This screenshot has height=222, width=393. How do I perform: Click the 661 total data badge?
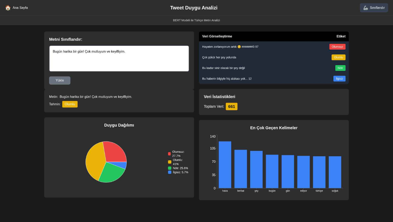tap(231, 106)
